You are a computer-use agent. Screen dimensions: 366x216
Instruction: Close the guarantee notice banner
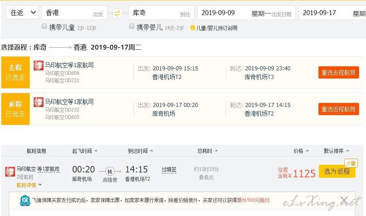click(x=344, y=200)
